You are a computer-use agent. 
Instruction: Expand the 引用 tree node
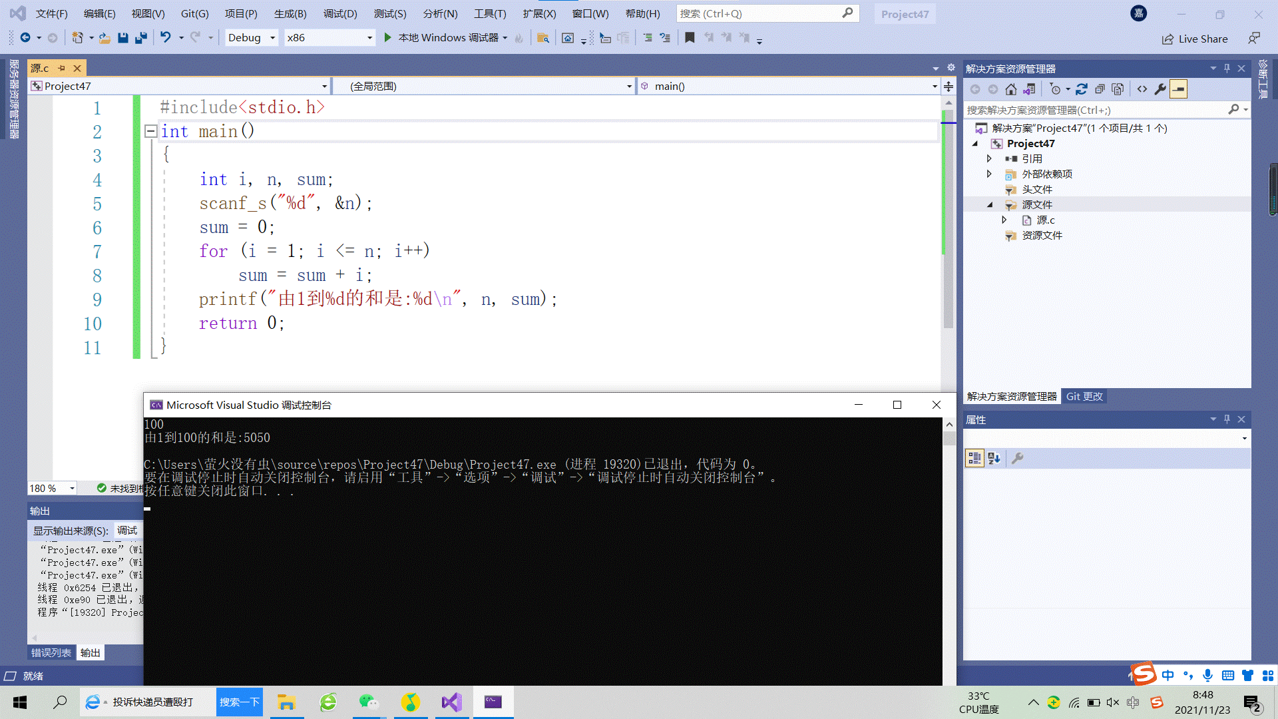point(989,158)
